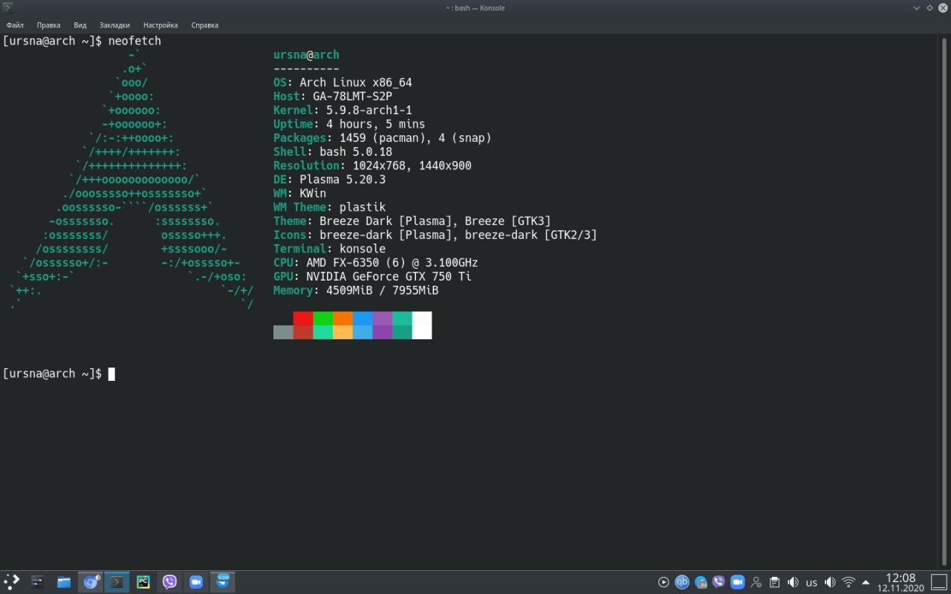The height and width of the screenshot is (594, 951).
Task: Click the cursor at the bottom shell prompt
Action: click(x=111, y=374)
